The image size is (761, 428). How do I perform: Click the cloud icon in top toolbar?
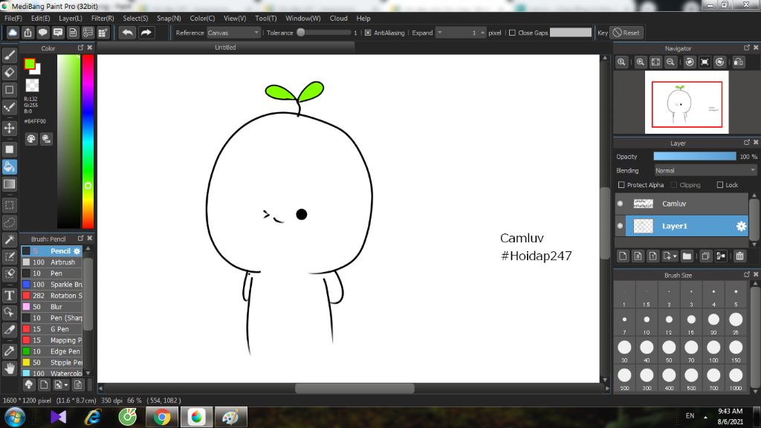(13, 33)
